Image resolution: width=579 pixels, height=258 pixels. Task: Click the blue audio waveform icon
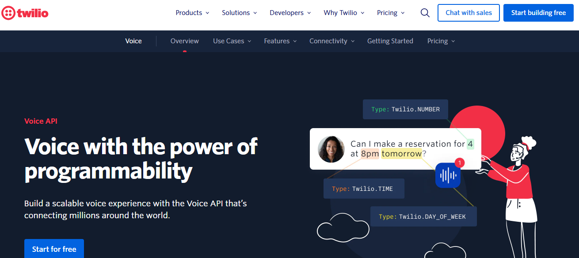coord(447,175)
